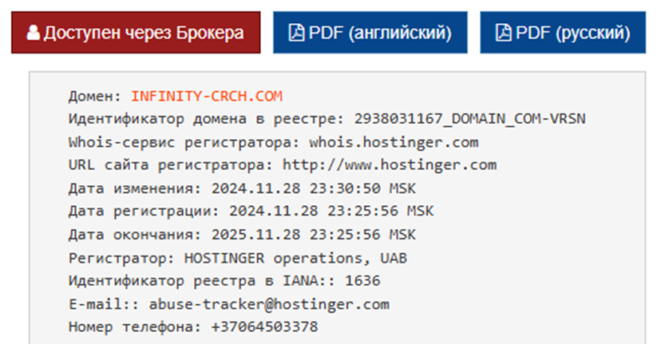Click the user icon on the broker button

point(33,33)
